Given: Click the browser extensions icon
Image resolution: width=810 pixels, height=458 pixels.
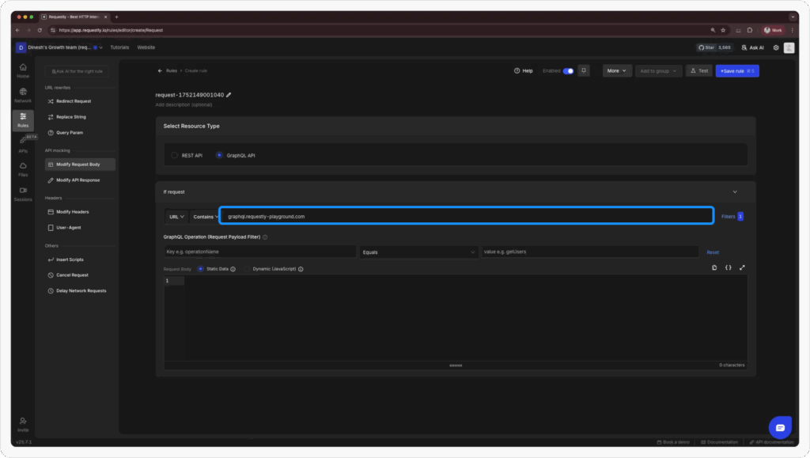Looking at the screenshot, I should [750, 30].
